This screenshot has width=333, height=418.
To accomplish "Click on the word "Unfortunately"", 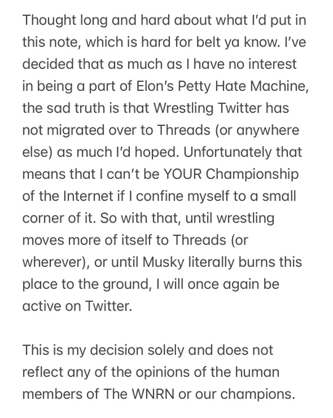I will point(228,152).
